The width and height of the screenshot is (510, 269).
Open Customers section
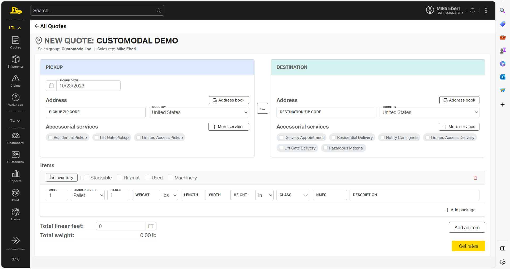pyautogui.click(x=15, y=157)
